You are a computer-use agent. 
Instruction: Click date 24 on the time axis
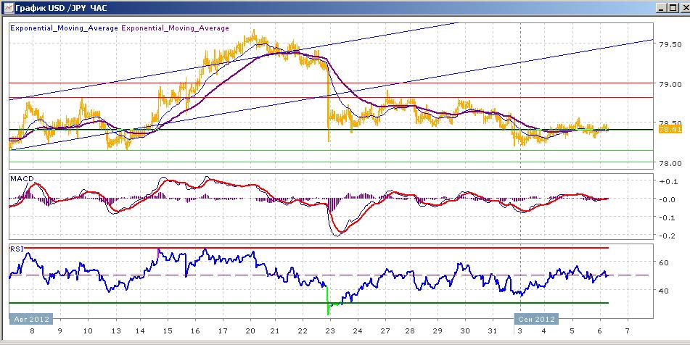tap(358, 331)
